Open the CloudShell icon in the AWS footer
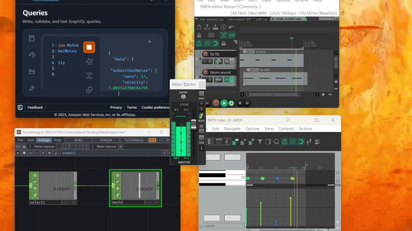 pos(20,107)
